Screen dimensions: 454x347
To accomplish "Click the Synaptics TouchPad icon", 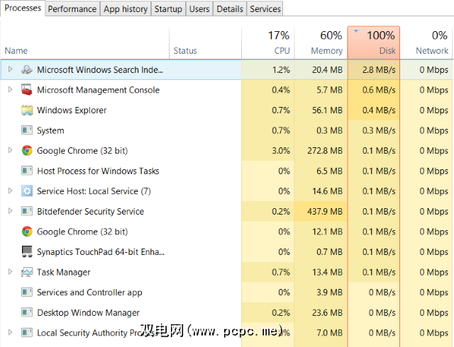I will [27, 252].
